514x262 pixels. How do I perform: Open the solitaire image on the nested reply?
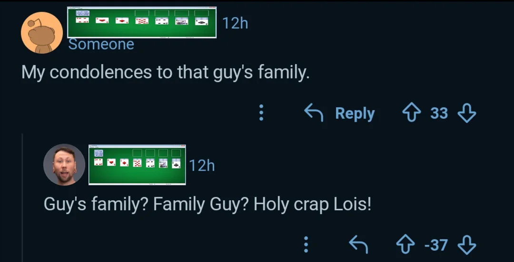tap(137, 164)
